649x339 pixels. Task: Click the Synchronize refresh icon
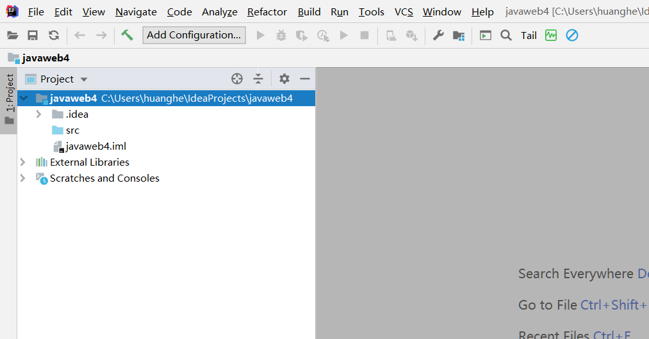(54, 36)
